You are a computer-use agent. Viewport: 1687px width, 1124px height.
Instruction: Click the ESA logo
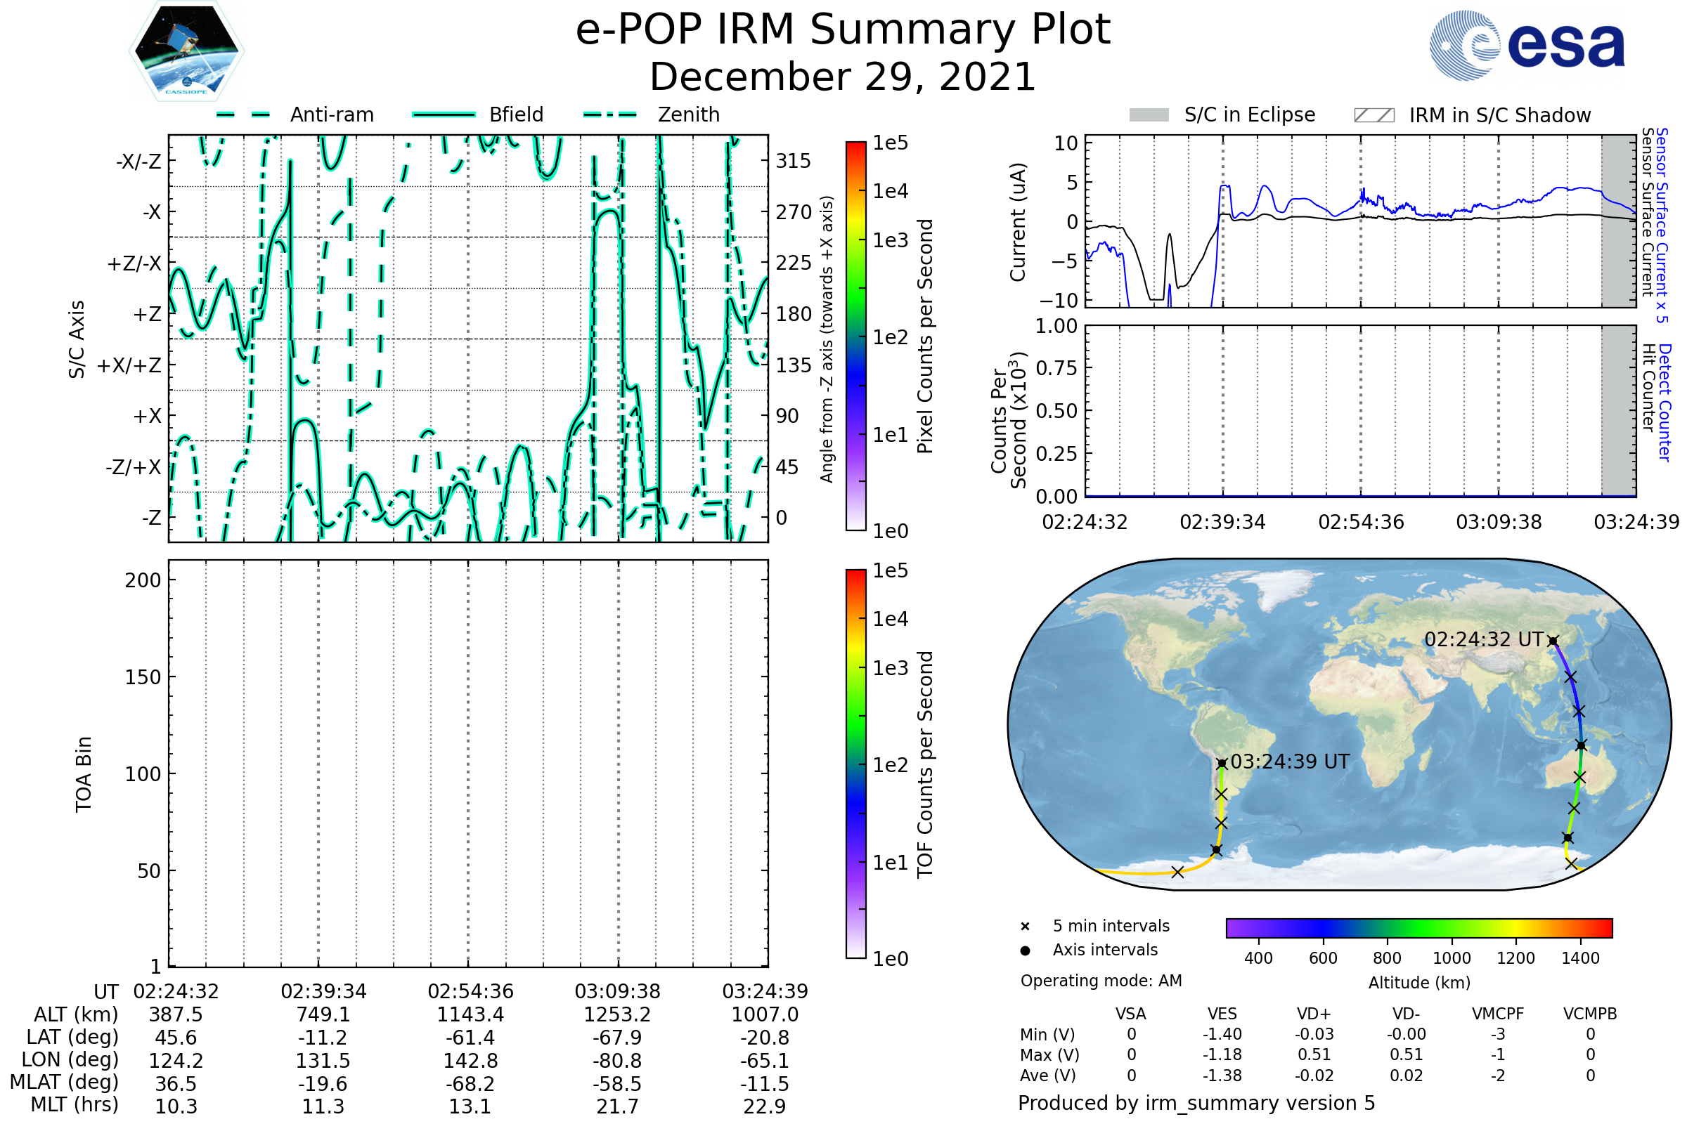point(1526,45)
